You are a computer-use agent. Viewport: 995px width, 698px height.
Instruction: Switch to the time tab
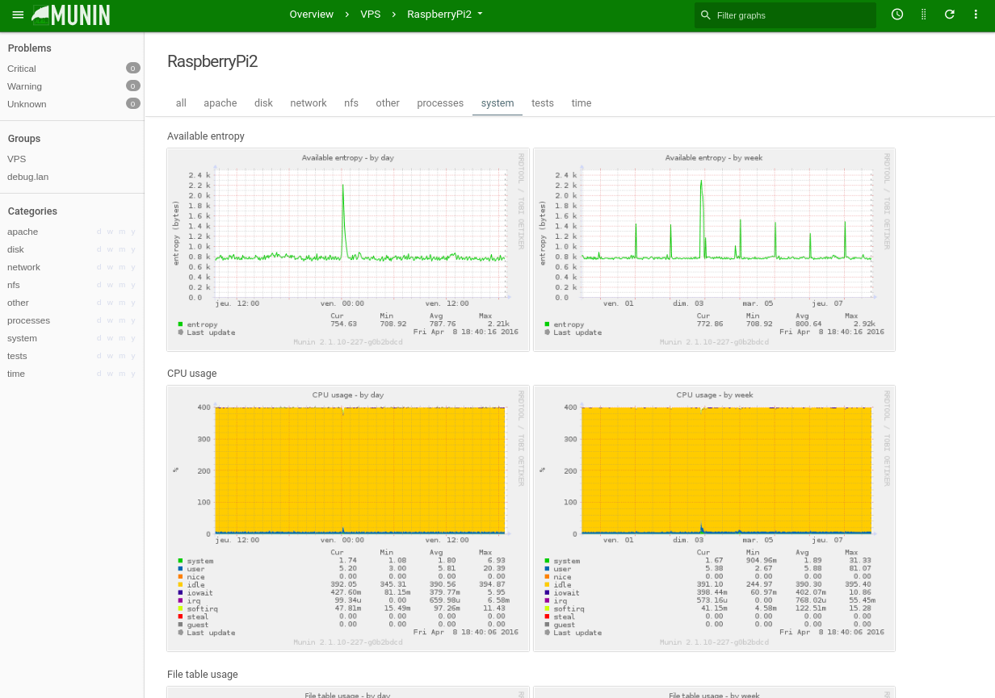tap(581, 103)
